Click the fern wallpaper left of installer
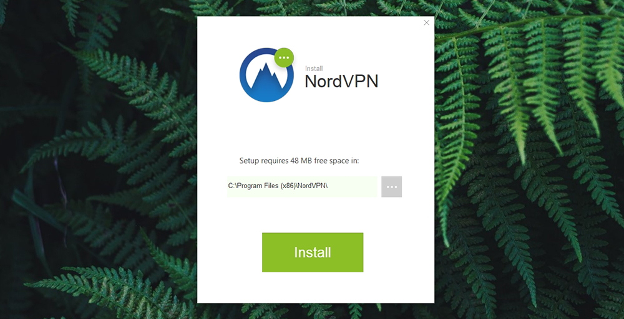 (99, 159)
